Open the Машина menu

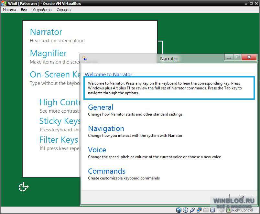pos(9,10)
